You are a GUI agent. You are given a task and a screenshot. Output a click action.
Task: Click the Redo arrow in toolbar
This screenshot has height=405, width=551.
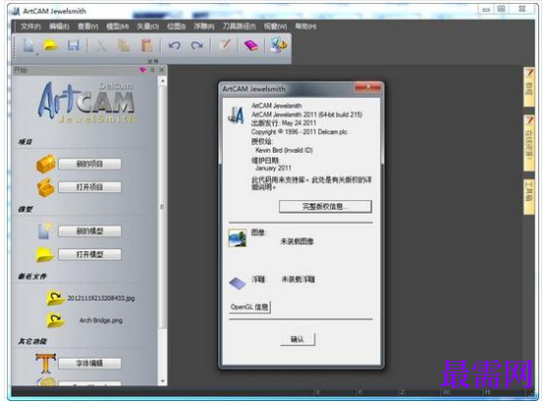[197, 45]
